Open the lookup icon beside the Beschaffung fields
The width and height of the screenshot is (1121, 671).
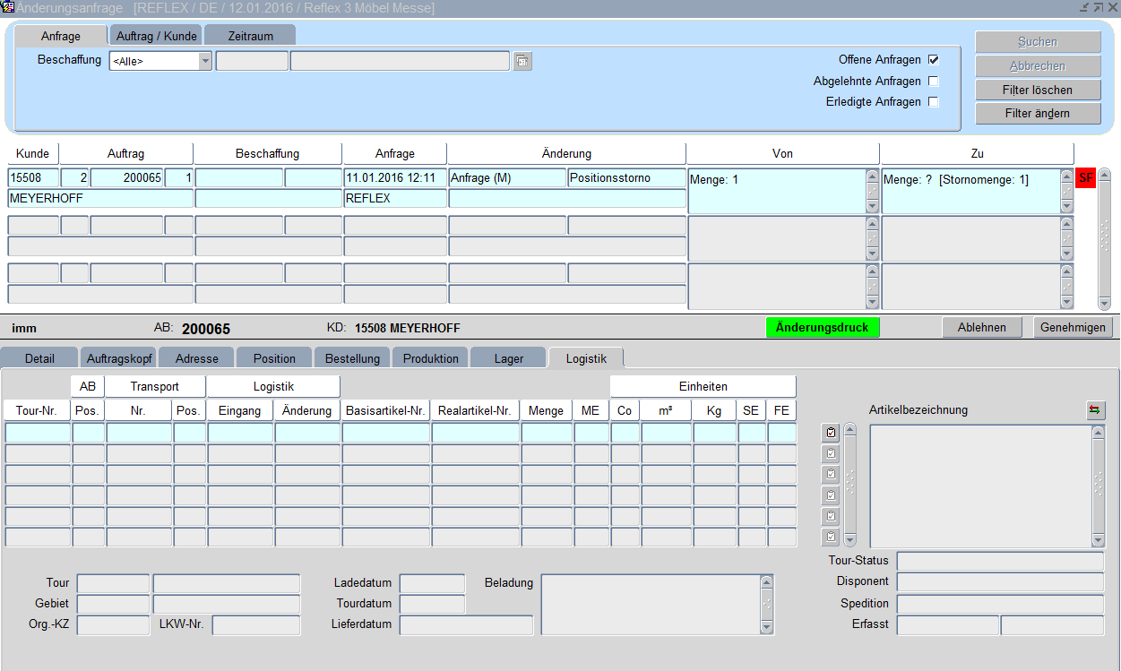click(x=522, y=62)
